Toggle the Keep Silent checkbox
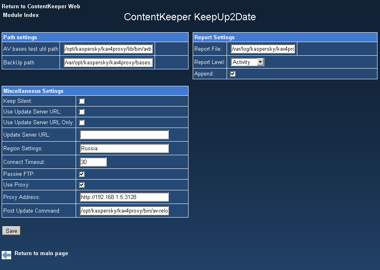 coord(82,101)
